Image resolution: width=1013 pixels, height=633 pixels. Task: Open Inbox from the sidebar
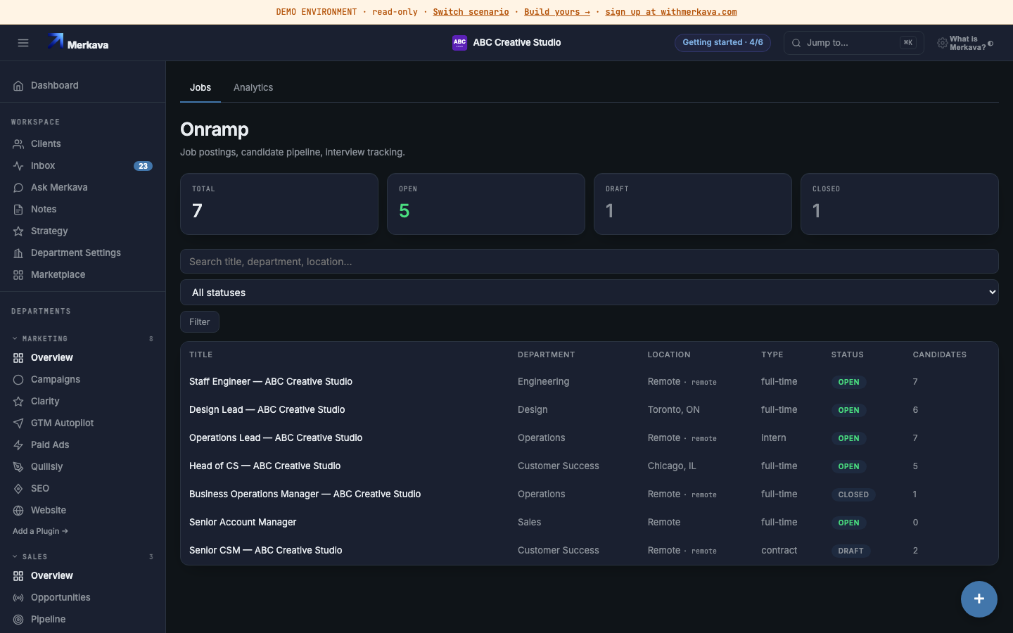82,166
